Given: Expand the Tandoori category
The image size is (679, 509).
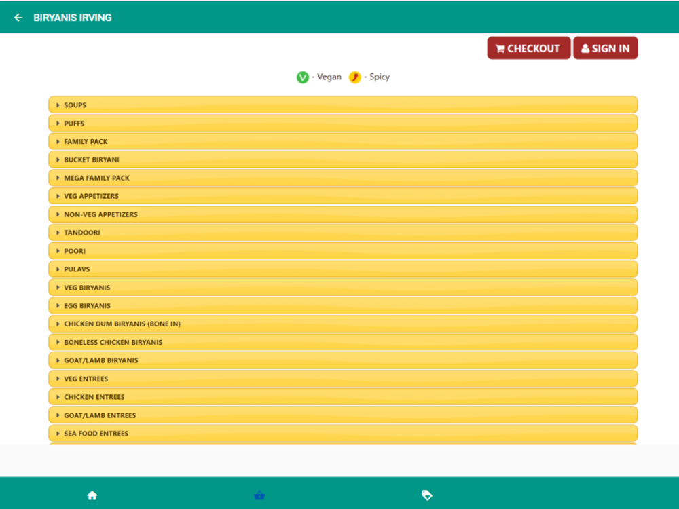Looking at the screenshot, I should (343, 232).
